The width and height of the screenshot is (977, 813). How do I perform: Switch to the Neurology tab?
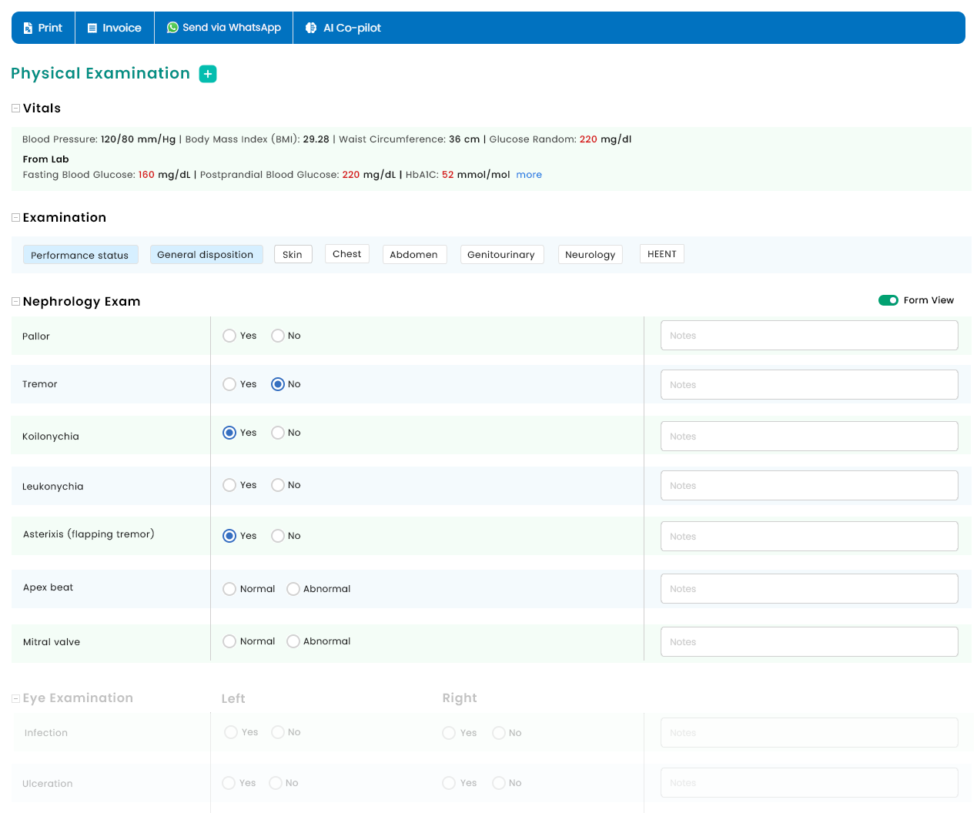point(590,255)
